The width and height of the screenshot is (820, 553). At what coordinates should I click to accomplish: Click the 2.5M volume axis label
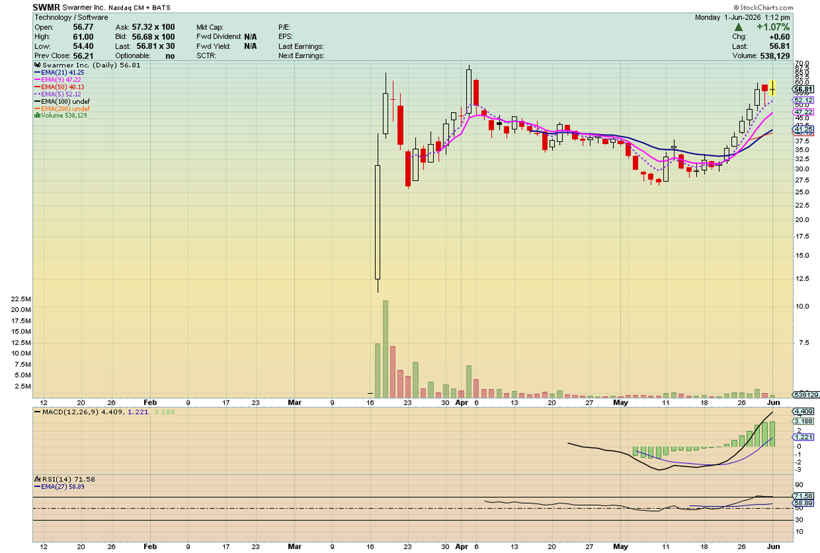coord(22,386)
